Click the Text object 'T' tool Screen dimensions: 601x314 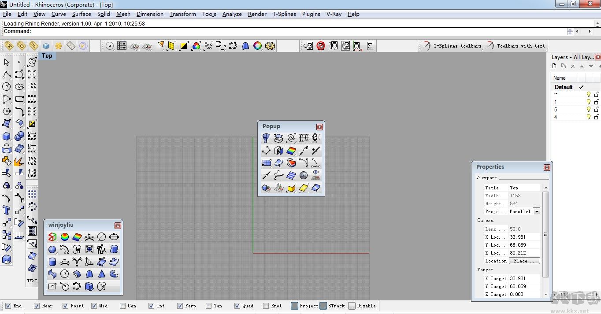tap(7, 210)
